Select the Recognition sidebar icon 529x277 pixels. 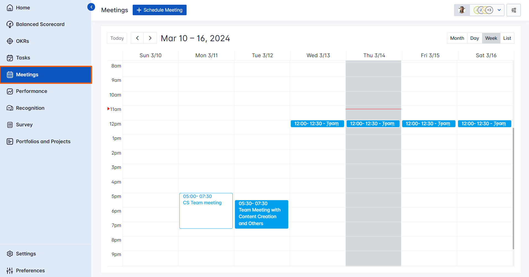[10, 108]
